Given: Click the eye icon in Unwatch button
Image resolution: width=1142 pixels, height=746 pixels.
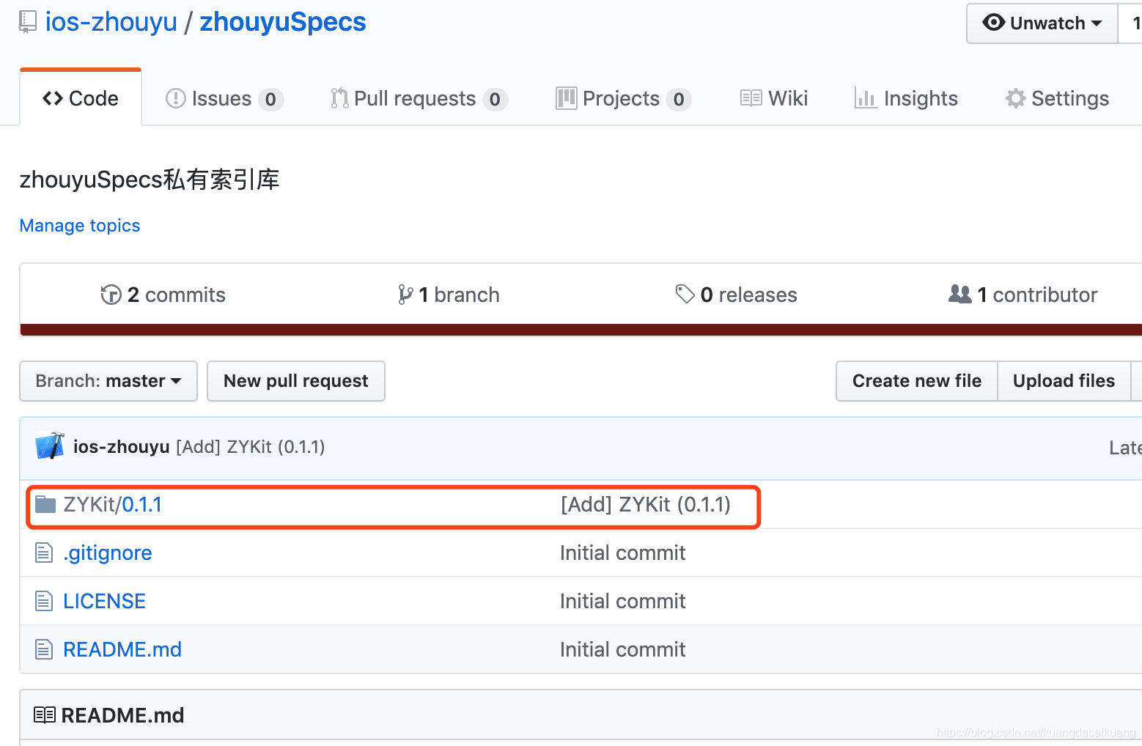Looking at the screenshot, I should pyautogui.click(x=994, y=22).
